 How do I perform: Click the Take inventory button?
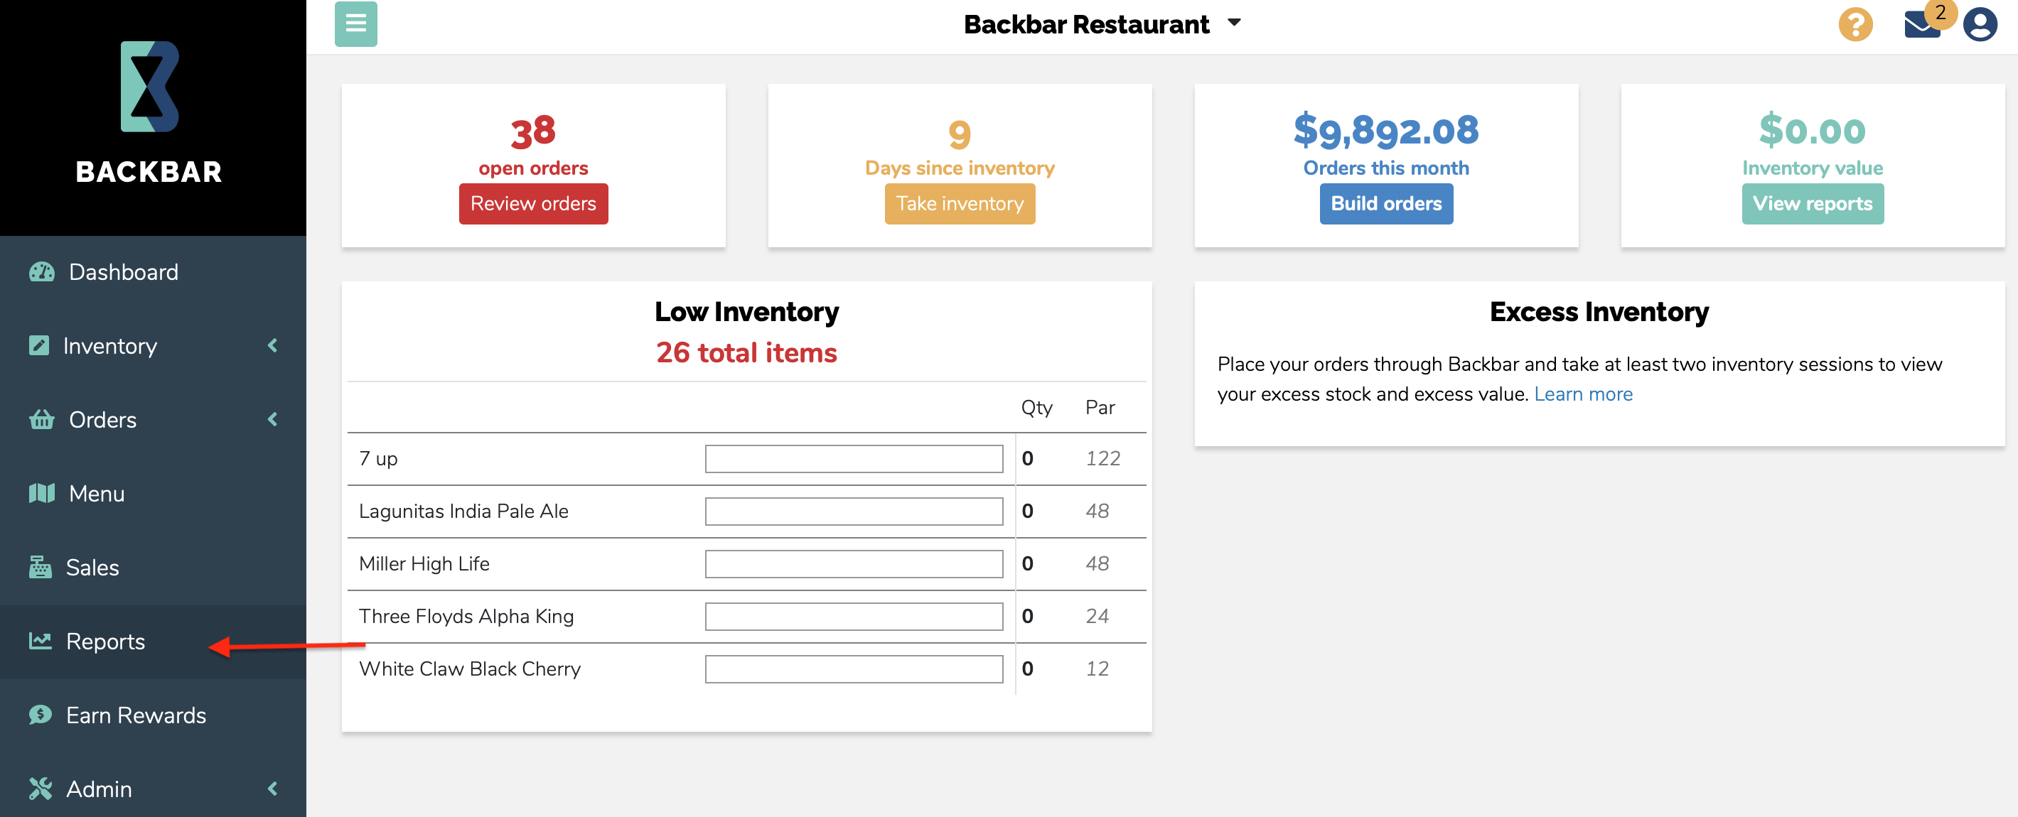(x=959, y=203)
